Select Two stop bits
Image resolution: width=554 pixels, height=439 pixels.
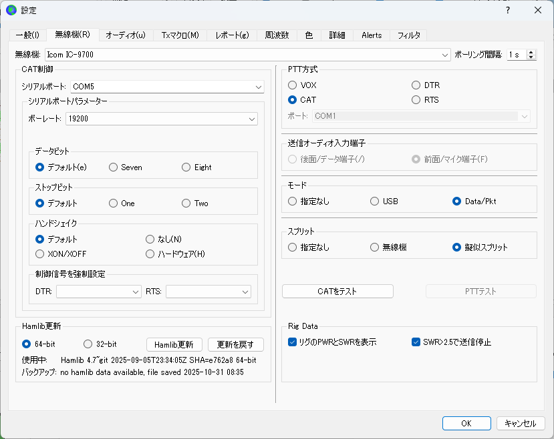coord(195,203)
